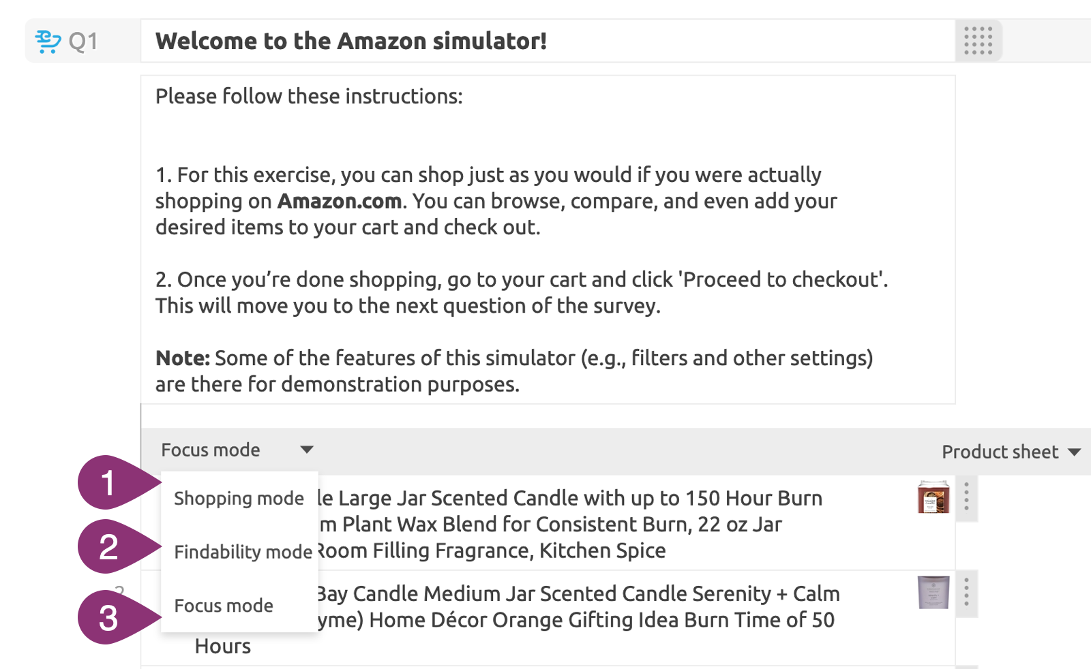Click the purple callout marker numbered 1
This screenshot has width=1091, height=669.
[110, 483]
